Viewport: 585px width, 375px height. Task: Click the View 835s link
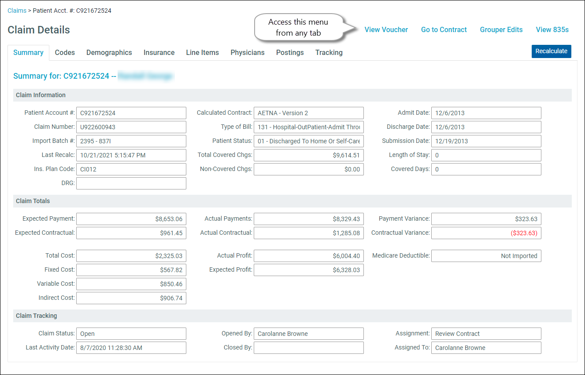pyautogui.click(x=552, y=29)
